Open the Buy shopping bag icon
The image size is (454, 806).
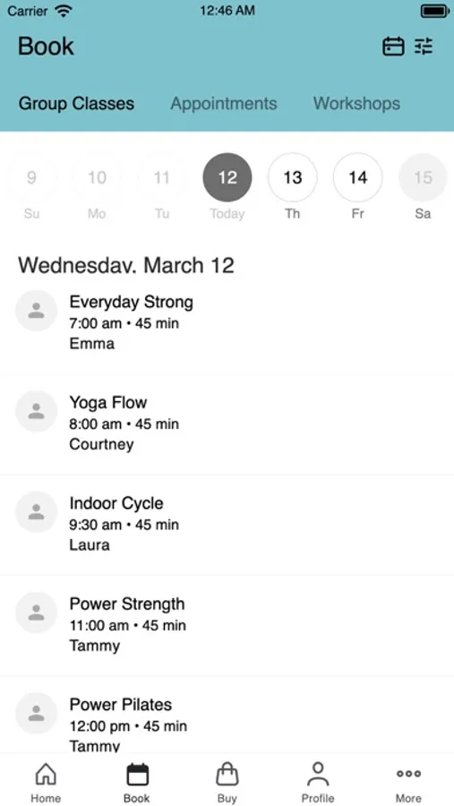[227, 774]
